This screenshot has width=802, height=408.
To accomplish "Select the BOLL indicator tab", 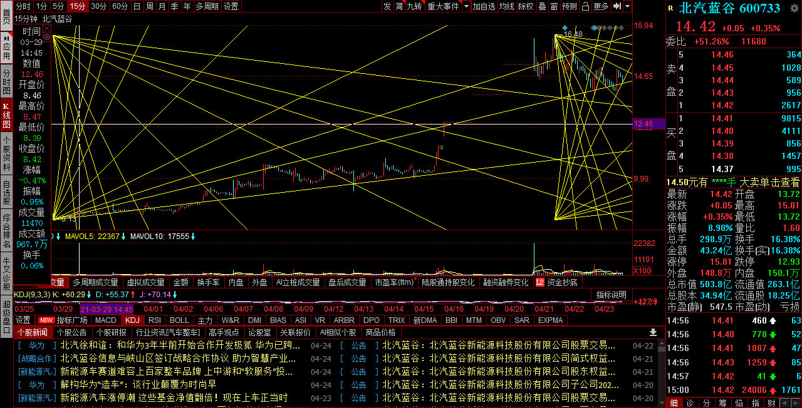I will (180, 320).
